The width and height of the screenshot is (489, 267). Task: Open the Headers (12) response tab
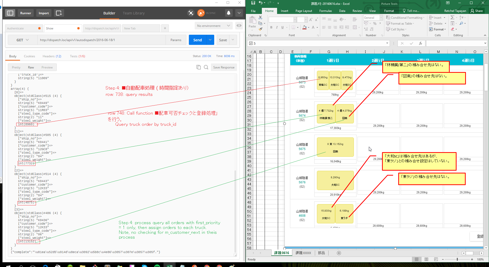(52, 56)
